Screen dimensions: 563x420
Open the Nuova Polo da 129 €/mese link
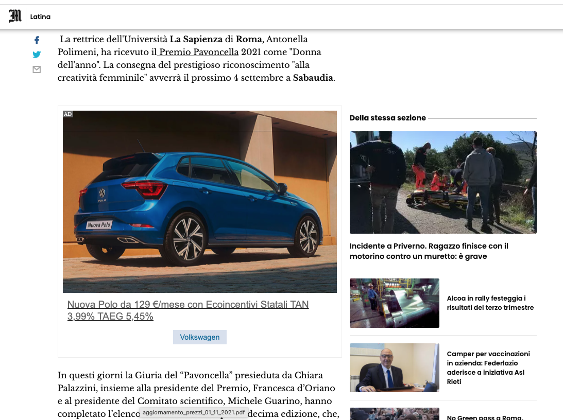click(188, 310)
